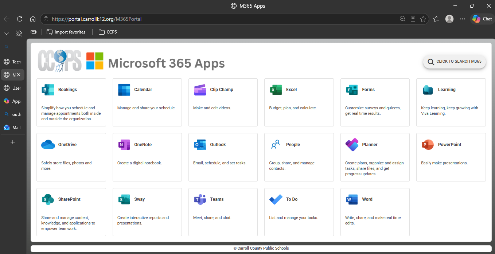This screenshot has height=254, width=495.
Task: Open browser Settings and more menu
Action: pyautogui.click(x=463, y=19)
